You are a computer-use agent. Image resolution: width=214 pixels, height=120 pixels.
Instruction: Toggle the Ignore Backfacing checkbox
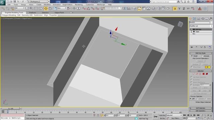point(191,82)
